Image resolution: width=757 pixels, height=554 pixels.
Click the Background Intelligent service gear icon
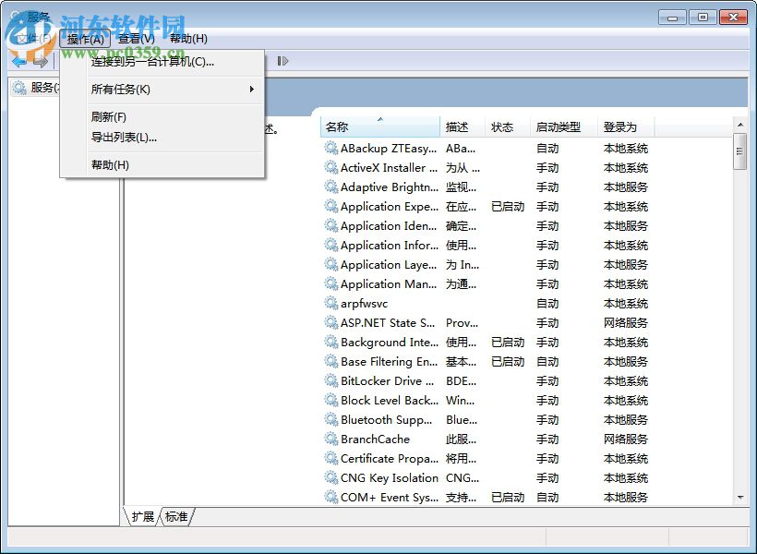330,343
